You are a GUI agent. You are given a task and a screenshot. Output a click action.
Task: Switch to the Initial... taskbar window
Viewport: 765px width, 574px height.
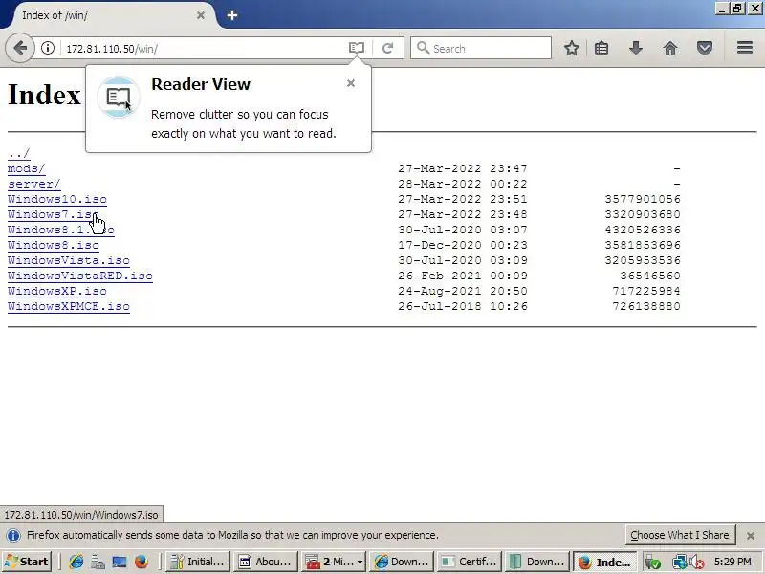pos(198,562)
